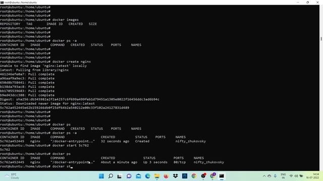Click the terminal vertical scrollbar thumb
Image resolution: width=323 pixels, height=181 pixels.
(321, 39)
